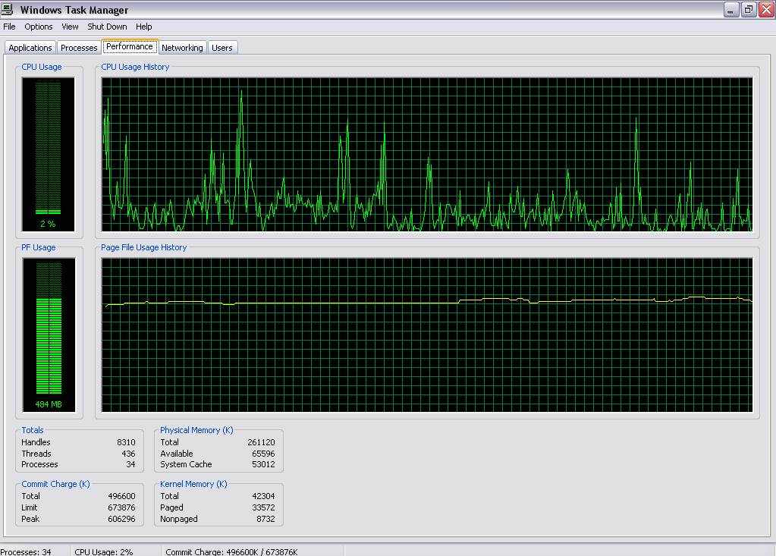Click the PF Usage gauge showing 484 MB

tap(49, 335)
